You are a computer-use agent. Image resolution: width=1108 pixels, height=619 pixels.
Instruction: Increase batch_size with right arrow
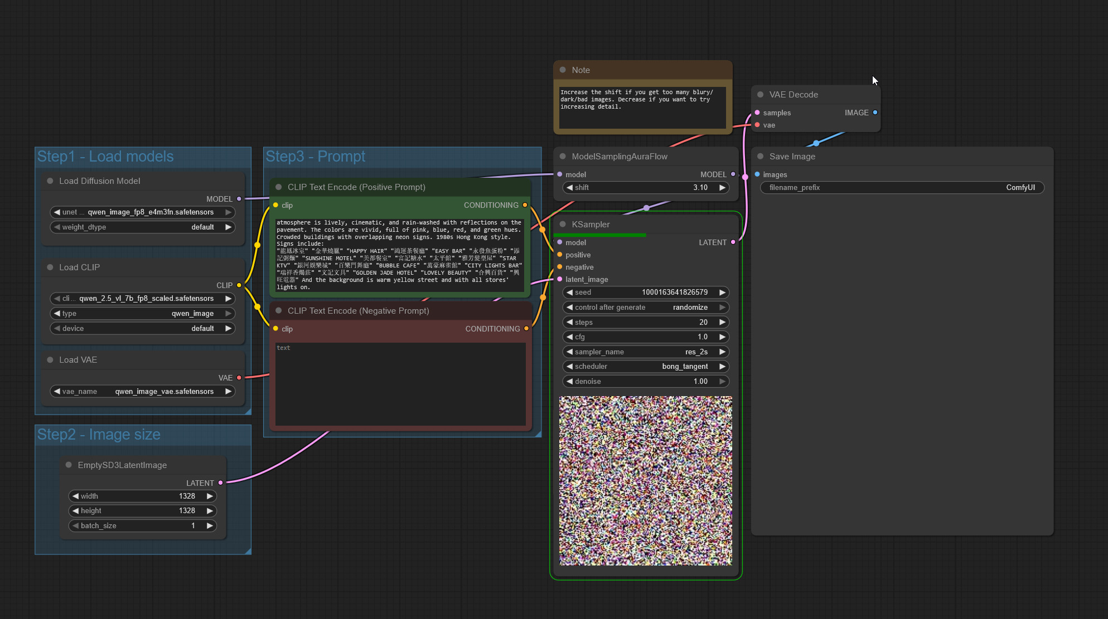[210, 526]
